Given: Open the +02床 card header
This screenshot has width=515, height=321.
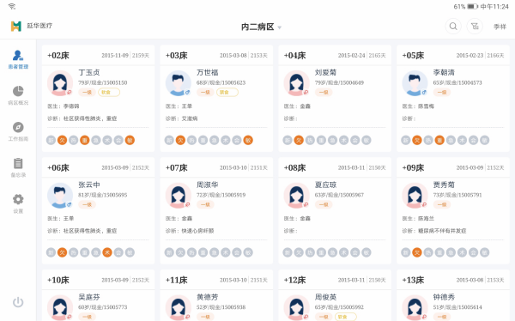Looking at the screenshot, I should pos(98,55).
